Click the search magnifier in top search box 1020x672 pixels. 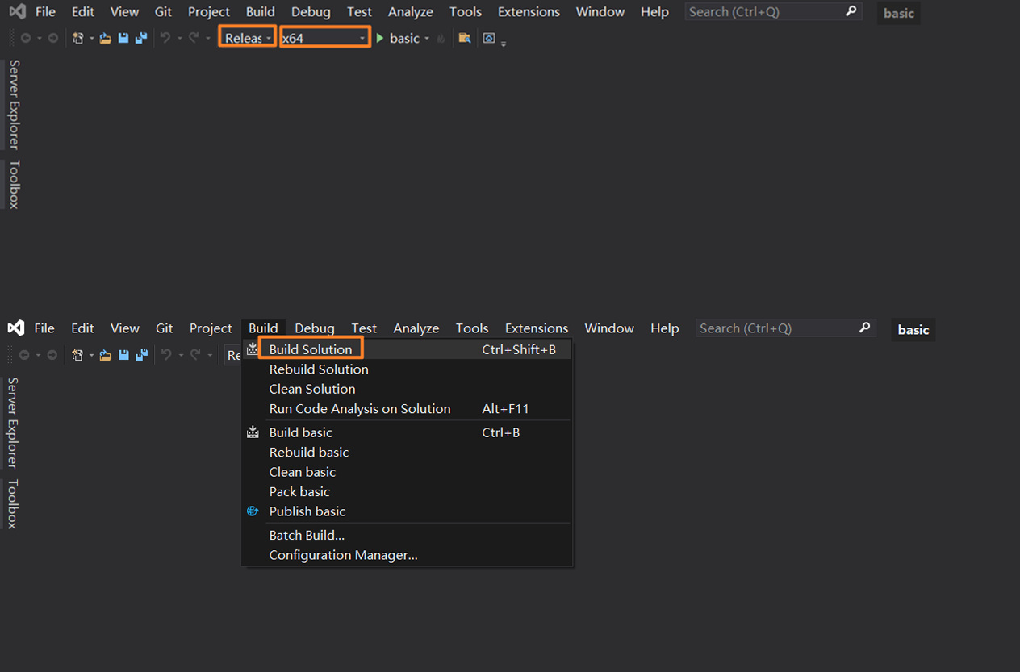(851, 11)
